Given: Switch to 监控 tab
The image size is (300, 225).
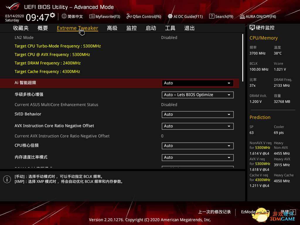Looking at the screenshot, I should point(132,28).
